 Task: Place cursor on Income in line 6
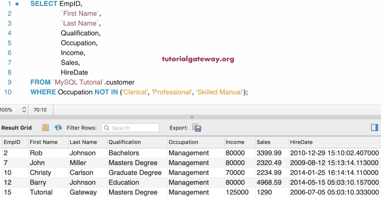(x=72, y=53)
